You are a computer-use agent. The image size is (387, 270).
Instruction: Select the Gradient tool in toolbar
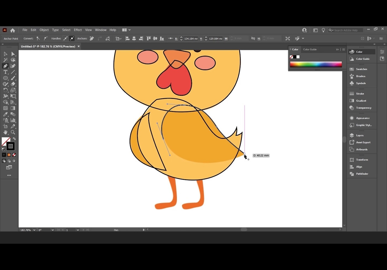(x=13, y=108)
